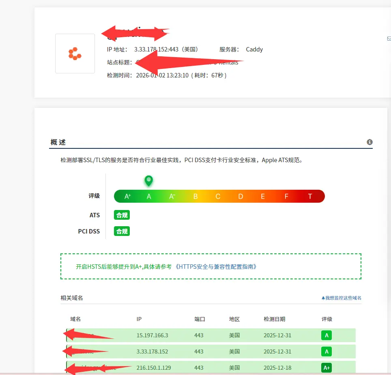391x375 pixels.
Task: Click the 域名 column header
Action: pos(75,319)
